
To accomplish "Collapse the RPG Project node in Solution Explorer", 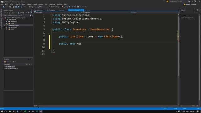I will (x=5, y=20).
